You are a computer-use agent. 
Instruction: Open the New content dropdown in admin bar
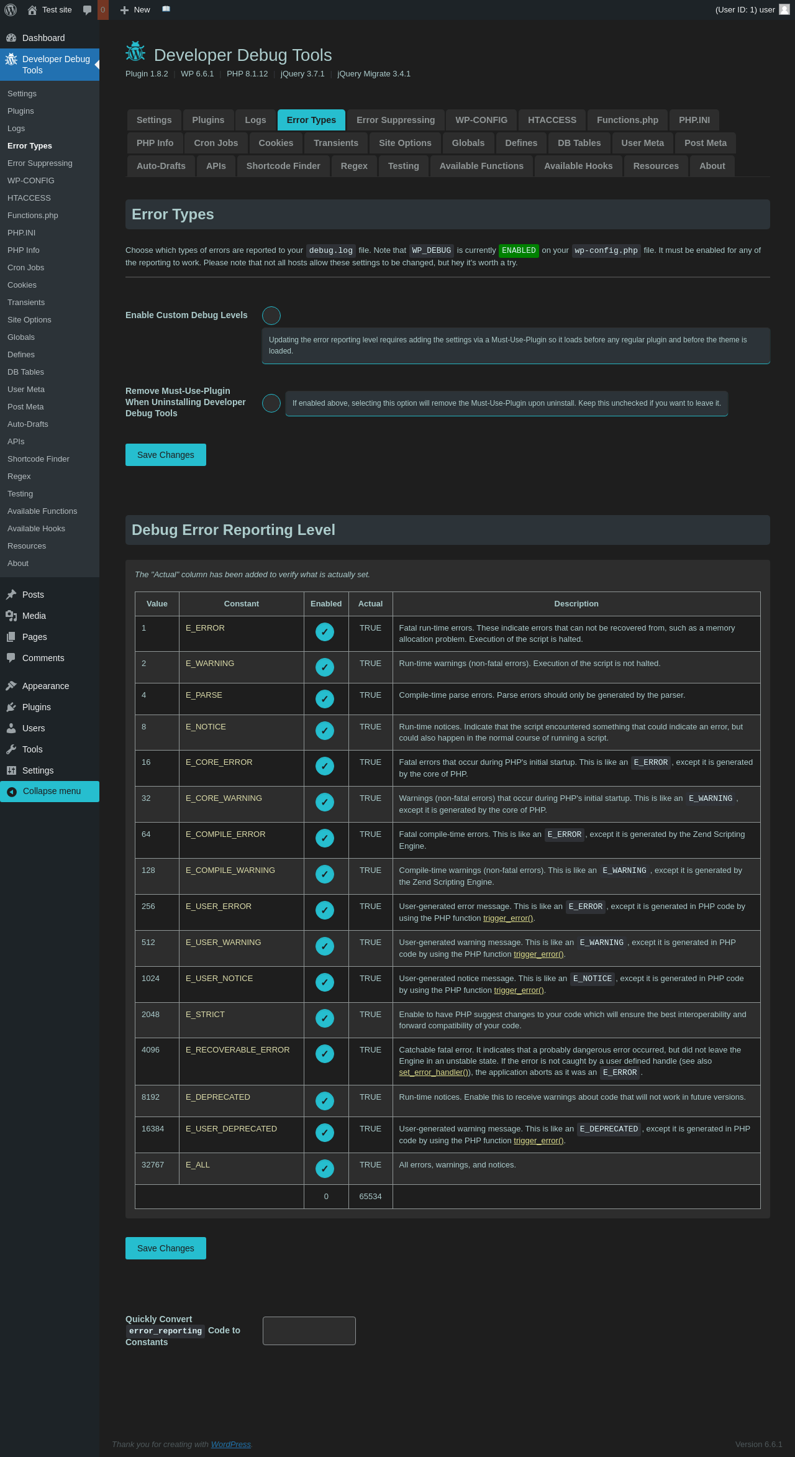point(135,10)
